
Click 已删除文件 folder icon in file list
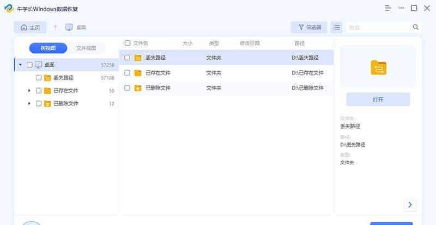click(138, 88)
